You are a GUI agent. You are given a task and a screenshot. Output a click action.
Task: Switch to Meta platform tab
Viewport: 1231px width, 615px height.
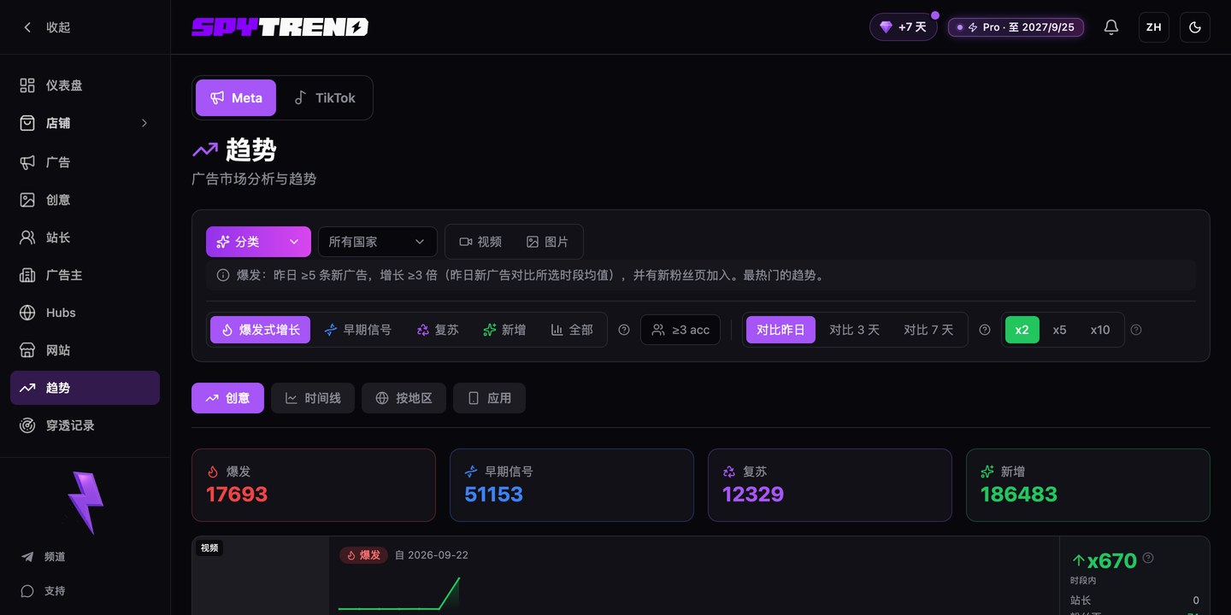236,97
